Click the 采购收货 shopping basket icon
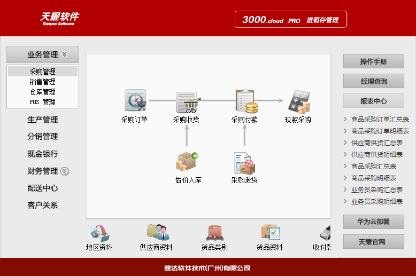Screen dimensions: 416x276 pyautogui.click(x=187, y=101)
